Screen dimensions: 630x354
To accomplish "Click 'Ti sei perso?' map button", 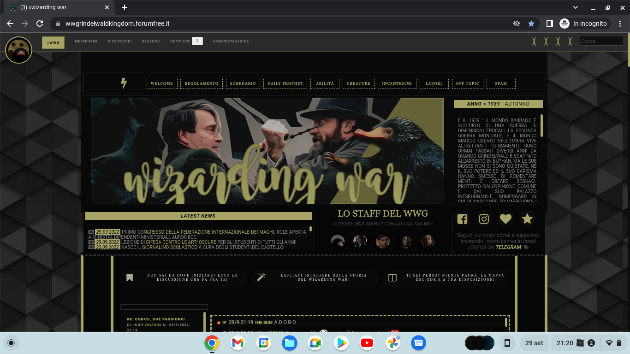I will point(446,277).
